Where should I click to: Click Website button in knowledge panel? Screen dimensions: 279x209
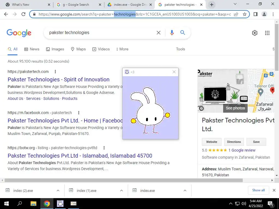pyautogui.click(x=211, y=142)
